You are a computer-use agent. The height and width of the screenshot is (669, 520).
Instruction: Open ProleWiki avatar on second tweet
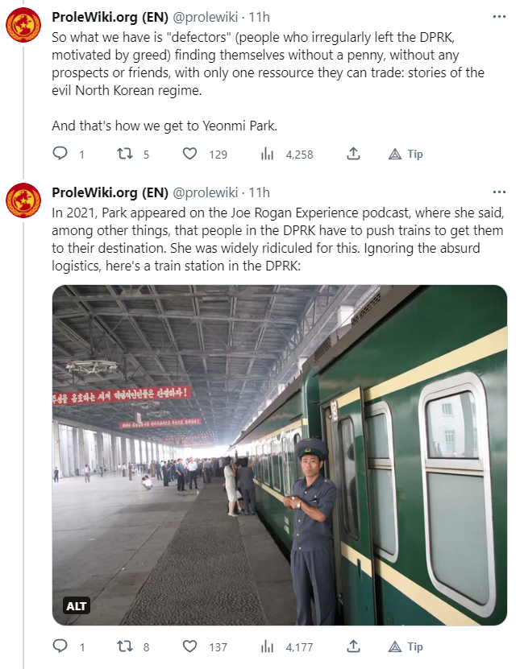(x=23, y=200)
